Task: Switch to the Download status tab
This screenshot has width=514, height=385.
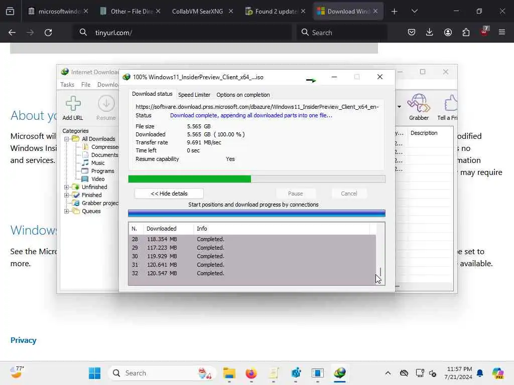Action: [152, 94]
